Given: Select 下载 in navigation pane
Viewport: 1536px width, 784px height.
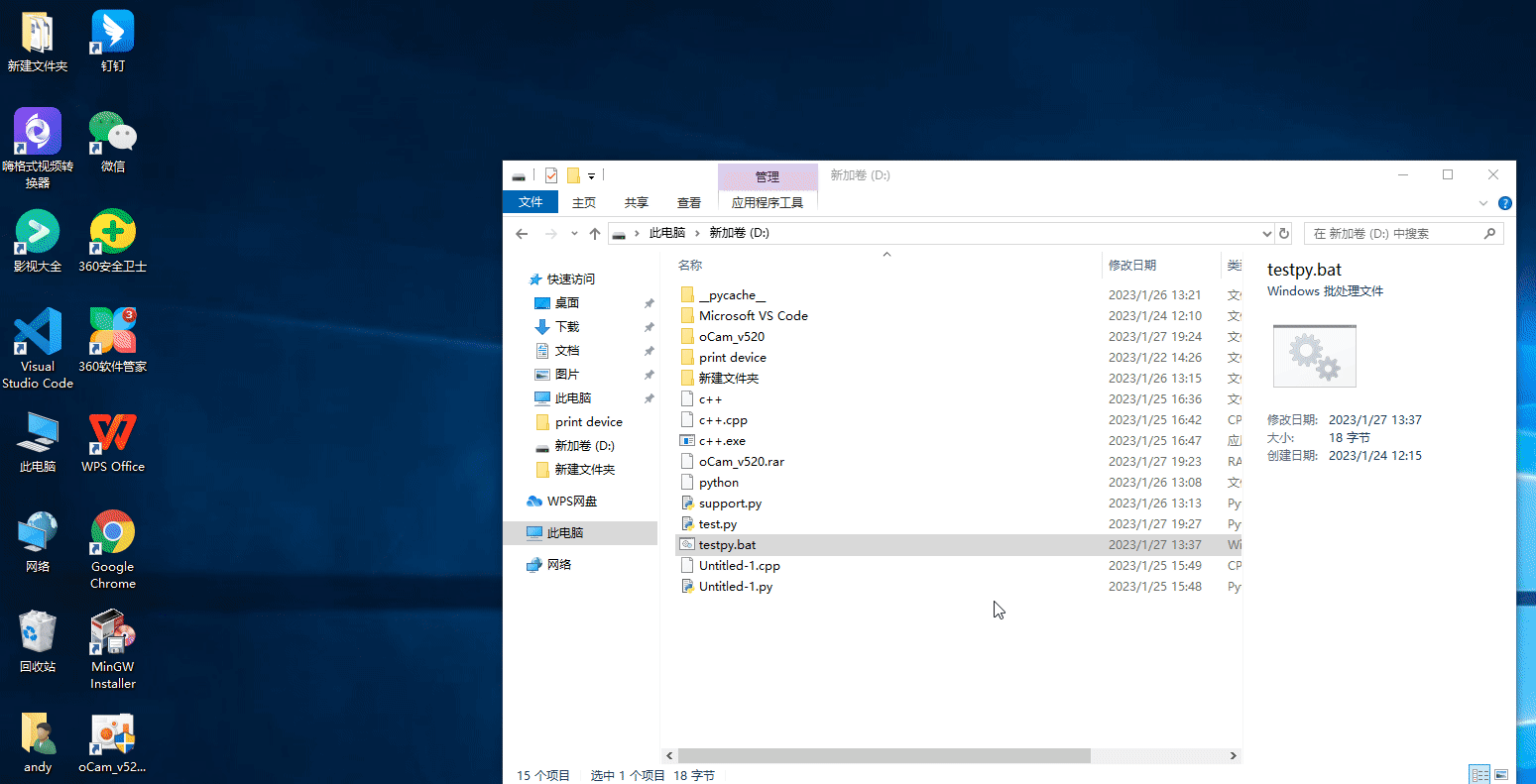Looking at the screenshot, I should tap(567, 327).
